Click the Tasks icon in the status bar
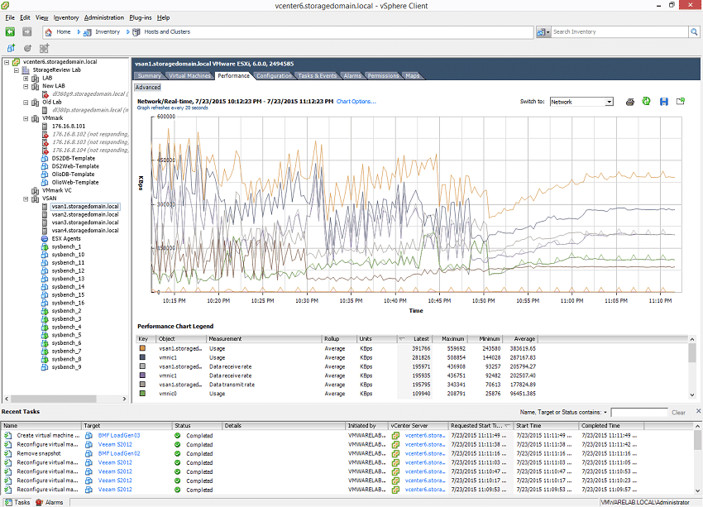Image resolution: width=703 pixels, height=507 pixels. (x=8, y=502)
